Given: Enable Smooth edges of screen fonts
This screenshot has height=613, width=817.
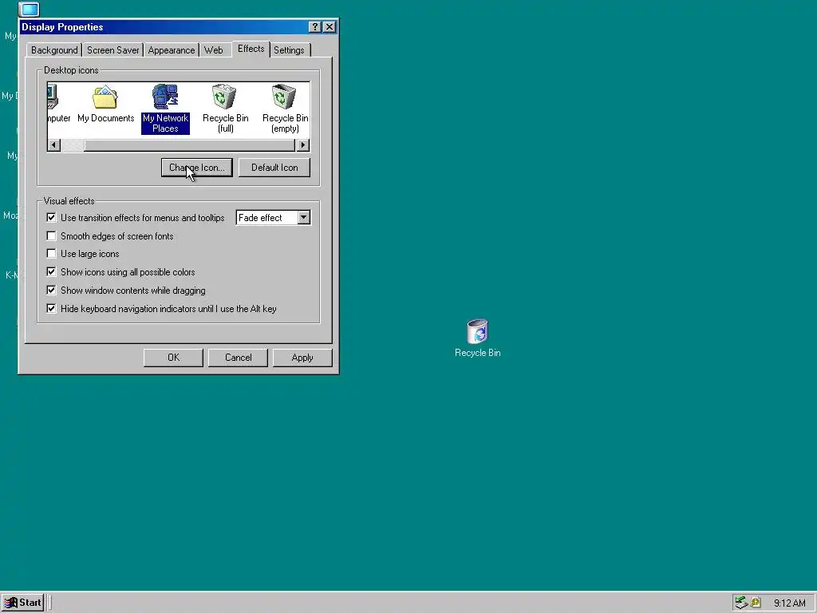Looking at the screenshot, I should point(51,236).
